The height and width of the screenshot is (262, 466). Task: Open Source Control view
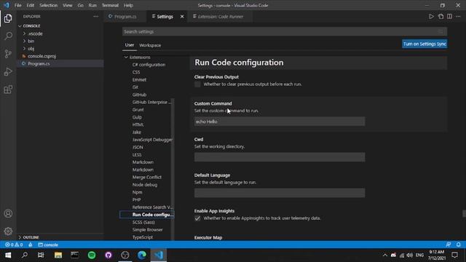(8, 54)
